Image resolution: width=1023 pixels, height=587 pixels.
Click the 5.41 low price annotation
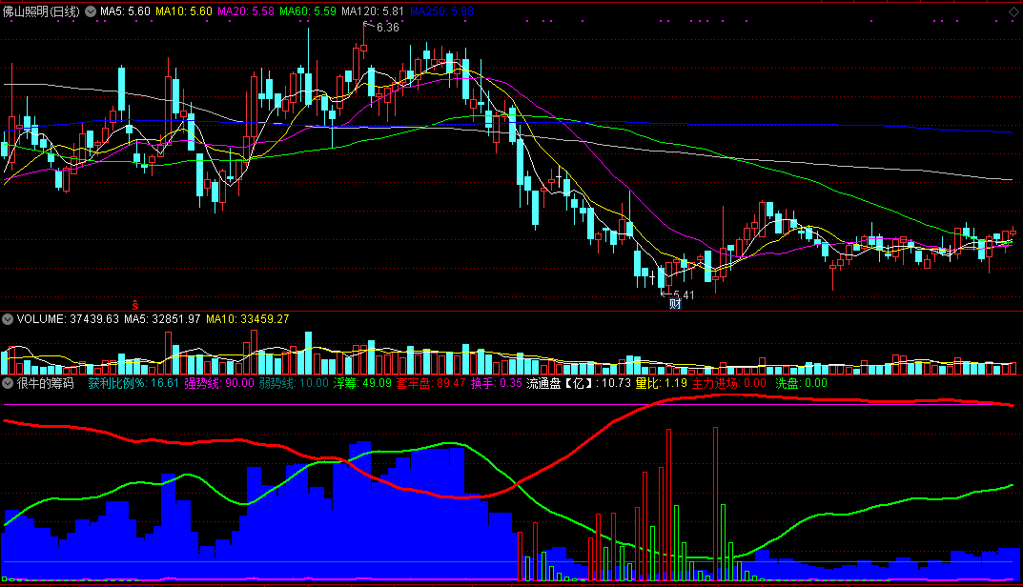click(684, 294)
